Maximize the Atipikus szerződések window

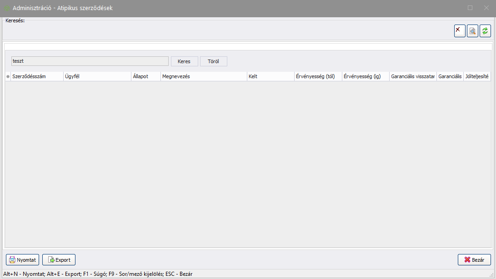tap(470, 8)
